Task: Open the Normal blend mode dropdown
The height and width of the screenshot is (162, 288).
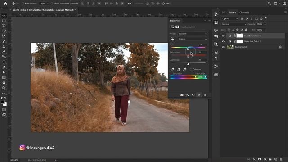Action: [234, 24]
